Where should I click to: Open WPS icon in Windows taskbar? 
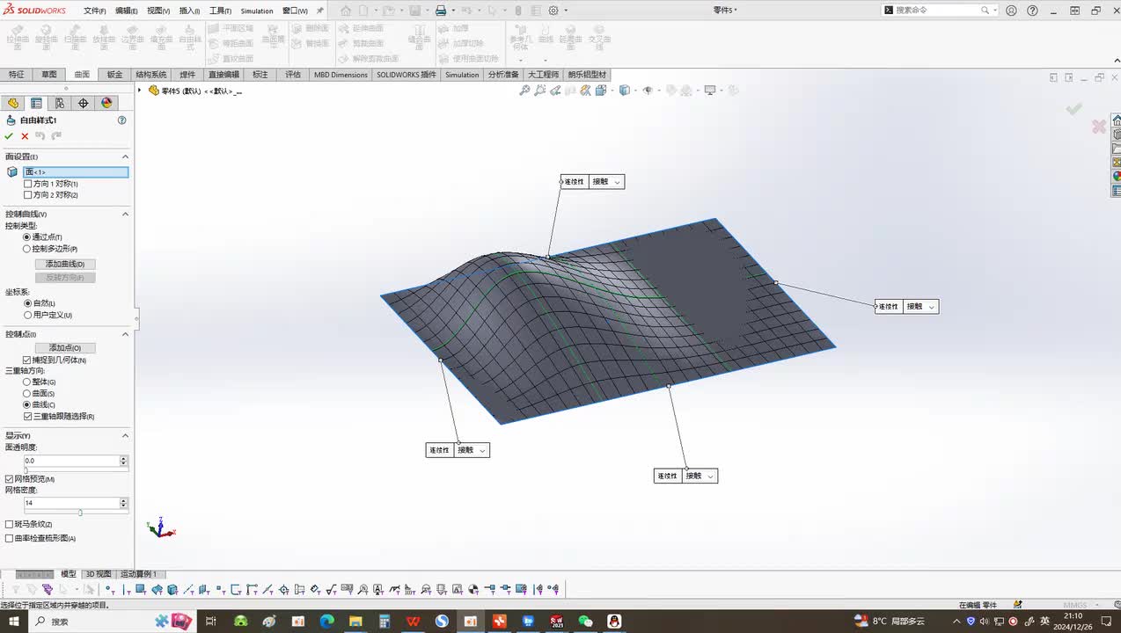coord(413,621)
